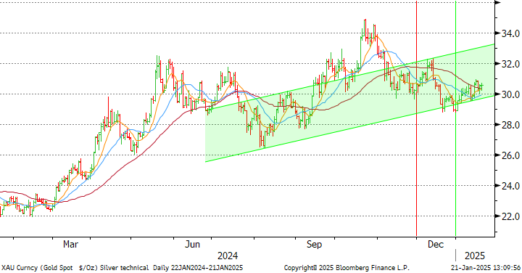522x273 pixels.
Task: Select the red vertical line marker
Action: pyautogui.click(x=416, y=118)
